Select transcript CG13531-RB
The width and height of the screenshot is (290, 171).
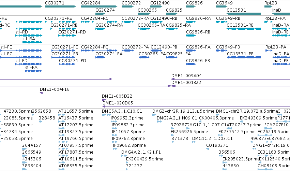point(244,29)
